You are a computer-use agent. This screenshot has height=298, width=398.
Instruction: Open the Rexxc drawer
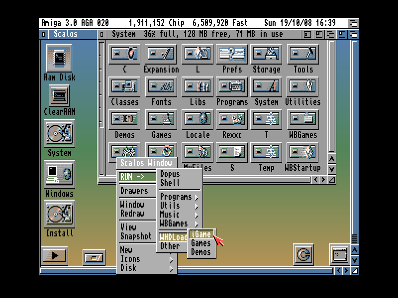tap(232, 119)
